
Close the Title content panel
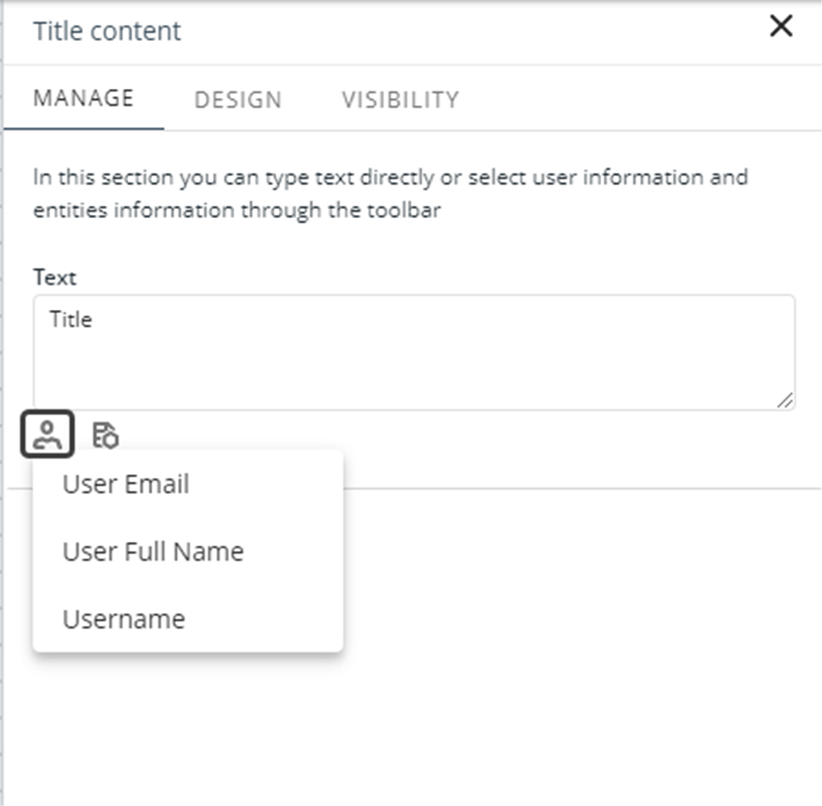coord(781,27)
